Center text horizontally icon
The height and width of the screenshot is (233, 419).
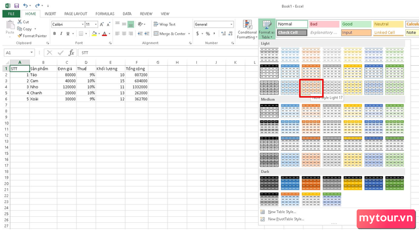click(x=124, y=33)
